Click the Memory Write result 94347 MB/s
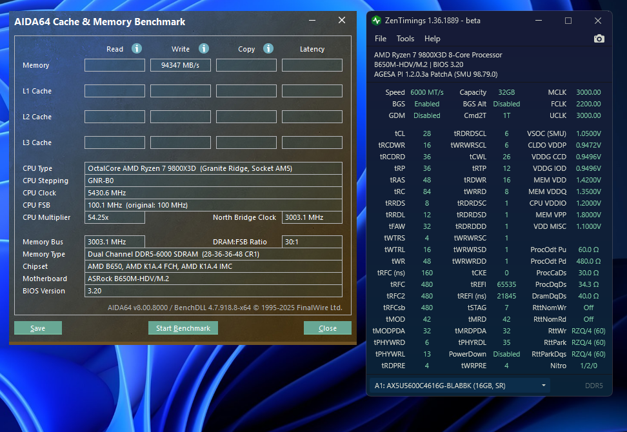The height and width of the screenshot is (432, 627). [181, 65]
